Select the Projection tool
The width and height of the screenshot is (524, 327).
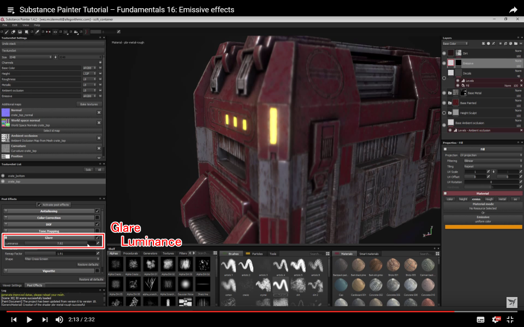tap(20, 32)
